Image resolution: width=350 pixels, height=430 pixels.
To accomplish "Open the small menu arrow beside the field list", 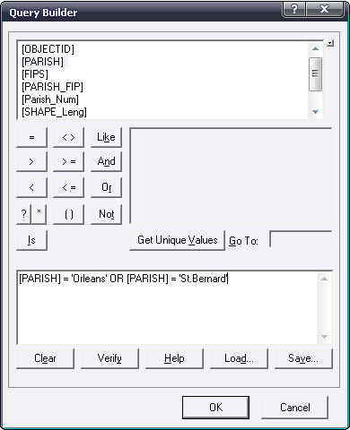I will (x=330, y=44).
